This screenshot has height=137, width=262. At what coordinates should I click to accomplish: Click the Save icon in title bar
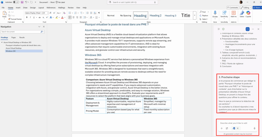click(22, 2)
